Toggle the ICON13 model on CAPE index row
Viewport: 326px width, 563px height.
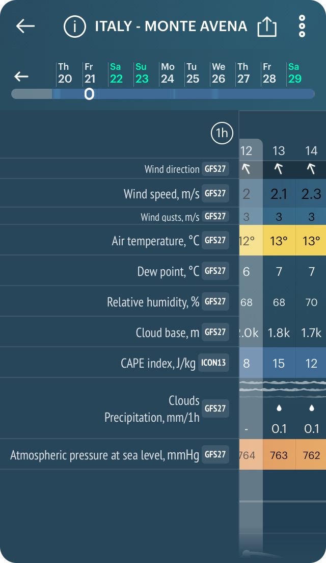pos(214,363)
